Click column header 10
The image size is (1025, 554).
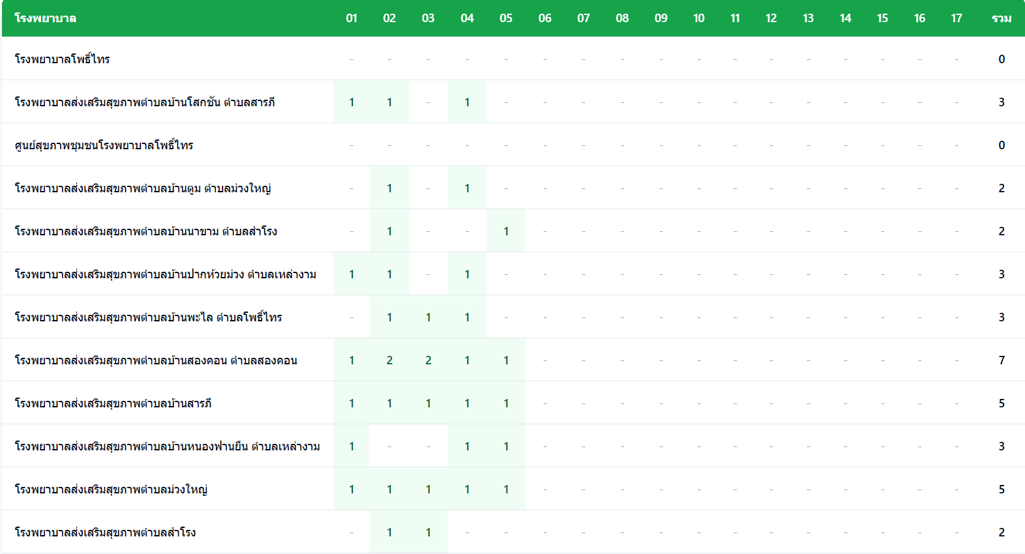click(699, 18)
